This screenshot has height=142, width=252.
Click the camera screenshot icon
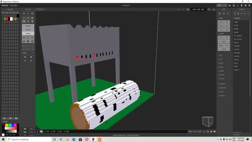(41, 131)
